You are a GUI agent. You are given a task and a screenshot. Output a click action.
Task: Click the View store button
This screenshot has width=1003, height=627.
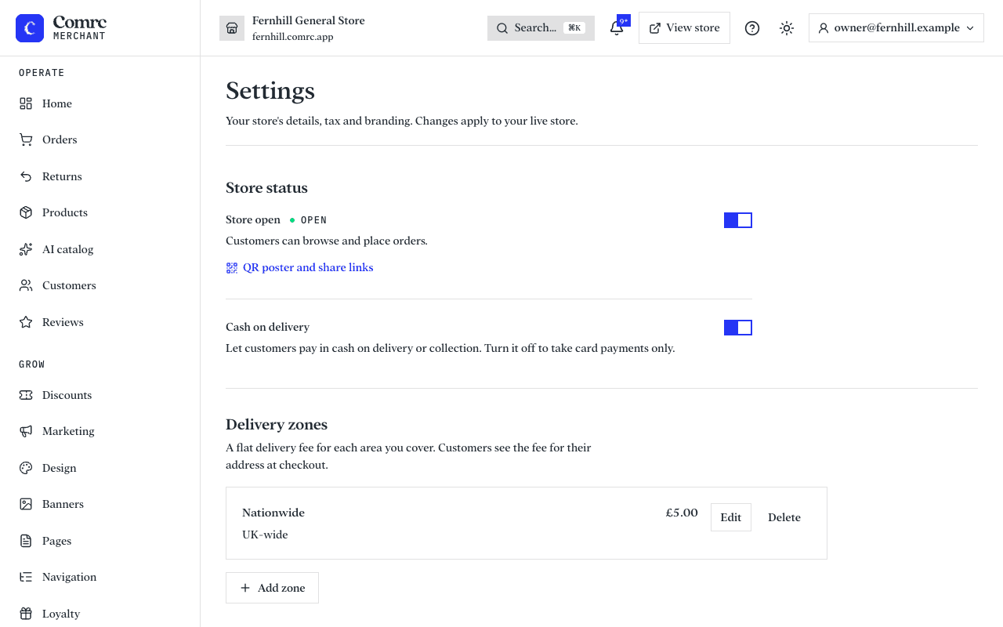coord(685,28)
